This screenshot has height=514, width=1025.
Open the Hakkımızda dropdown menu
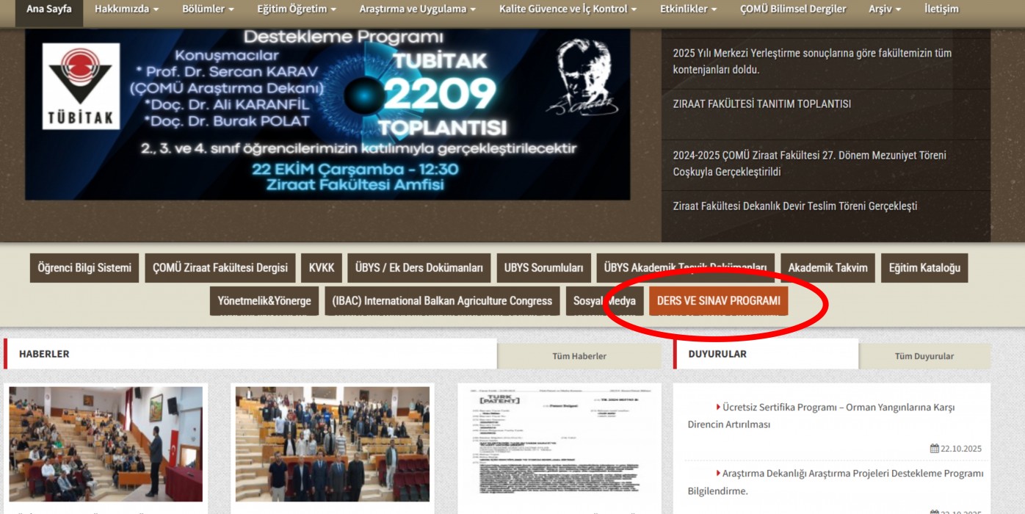126,10
